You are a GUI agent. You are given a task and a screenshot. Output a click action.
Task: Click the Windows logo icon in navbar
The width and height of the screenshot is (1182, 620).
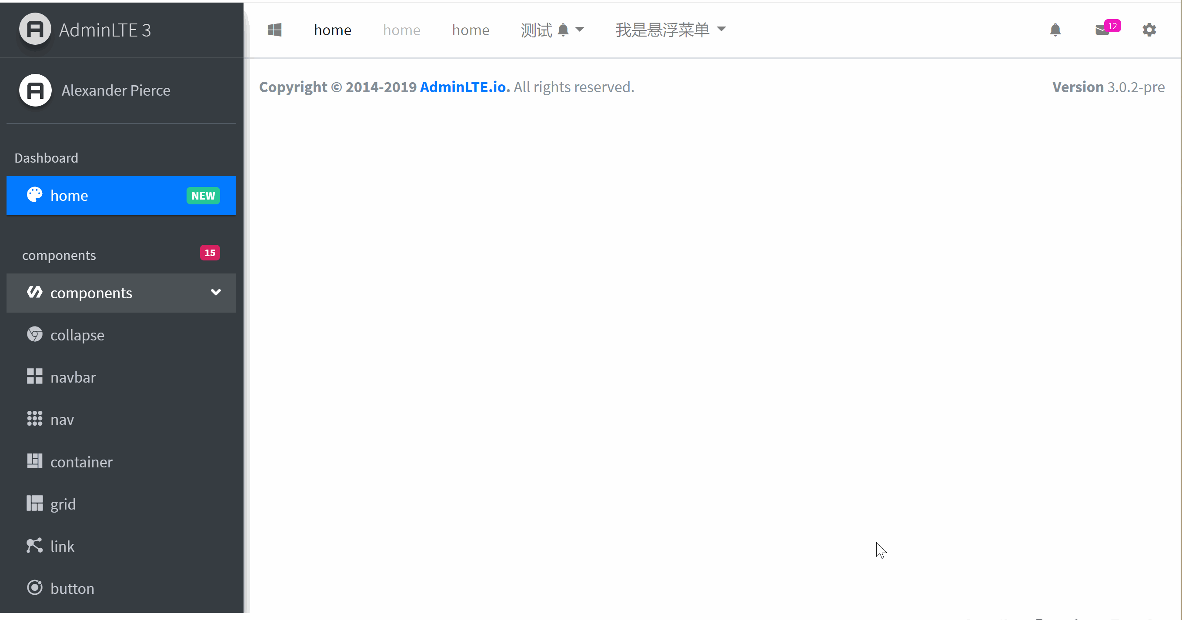pos(274,30)
